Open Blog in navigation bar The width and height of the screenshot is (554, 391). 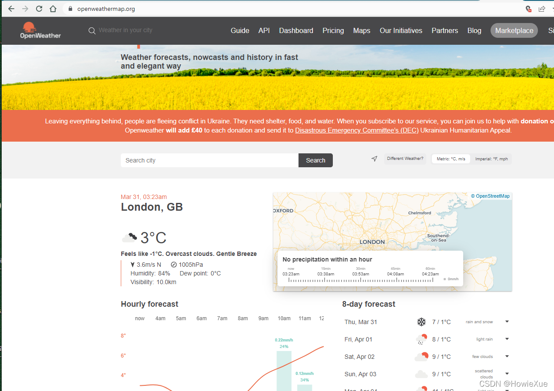[x=474, y=30]
